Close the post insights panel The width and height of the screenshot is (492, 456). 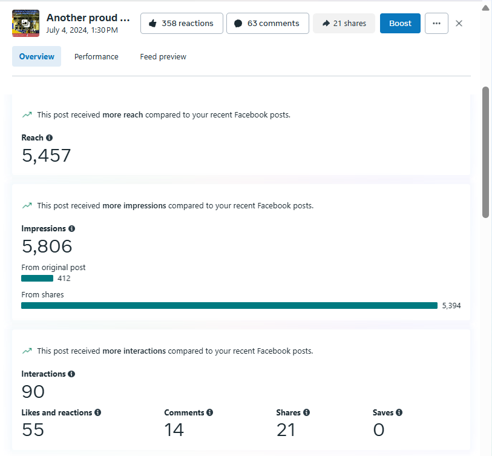point(459,24)
